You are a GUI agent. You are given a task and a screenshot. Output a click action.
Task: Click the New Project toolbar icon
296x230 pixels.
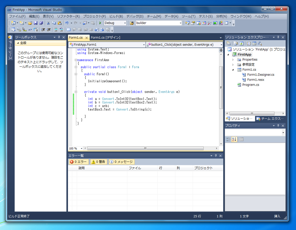(13, 23)
